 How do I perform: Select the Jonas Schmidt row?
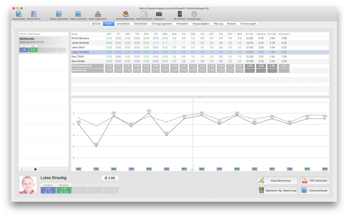(x=200, y=43)
